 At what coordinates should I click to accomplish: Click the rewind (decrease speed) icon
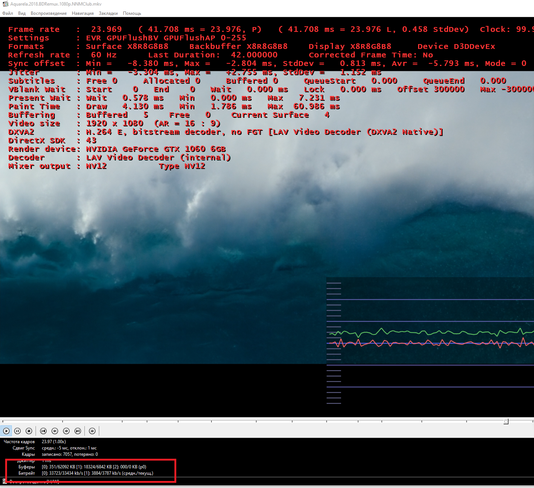pyautogui.click(x=55, y=431)
